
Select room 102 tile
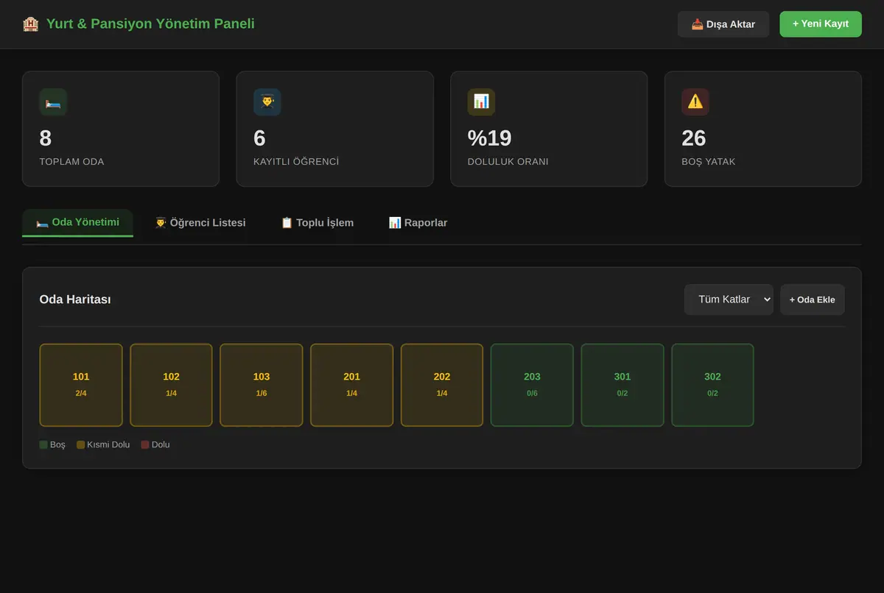point(171,385)
